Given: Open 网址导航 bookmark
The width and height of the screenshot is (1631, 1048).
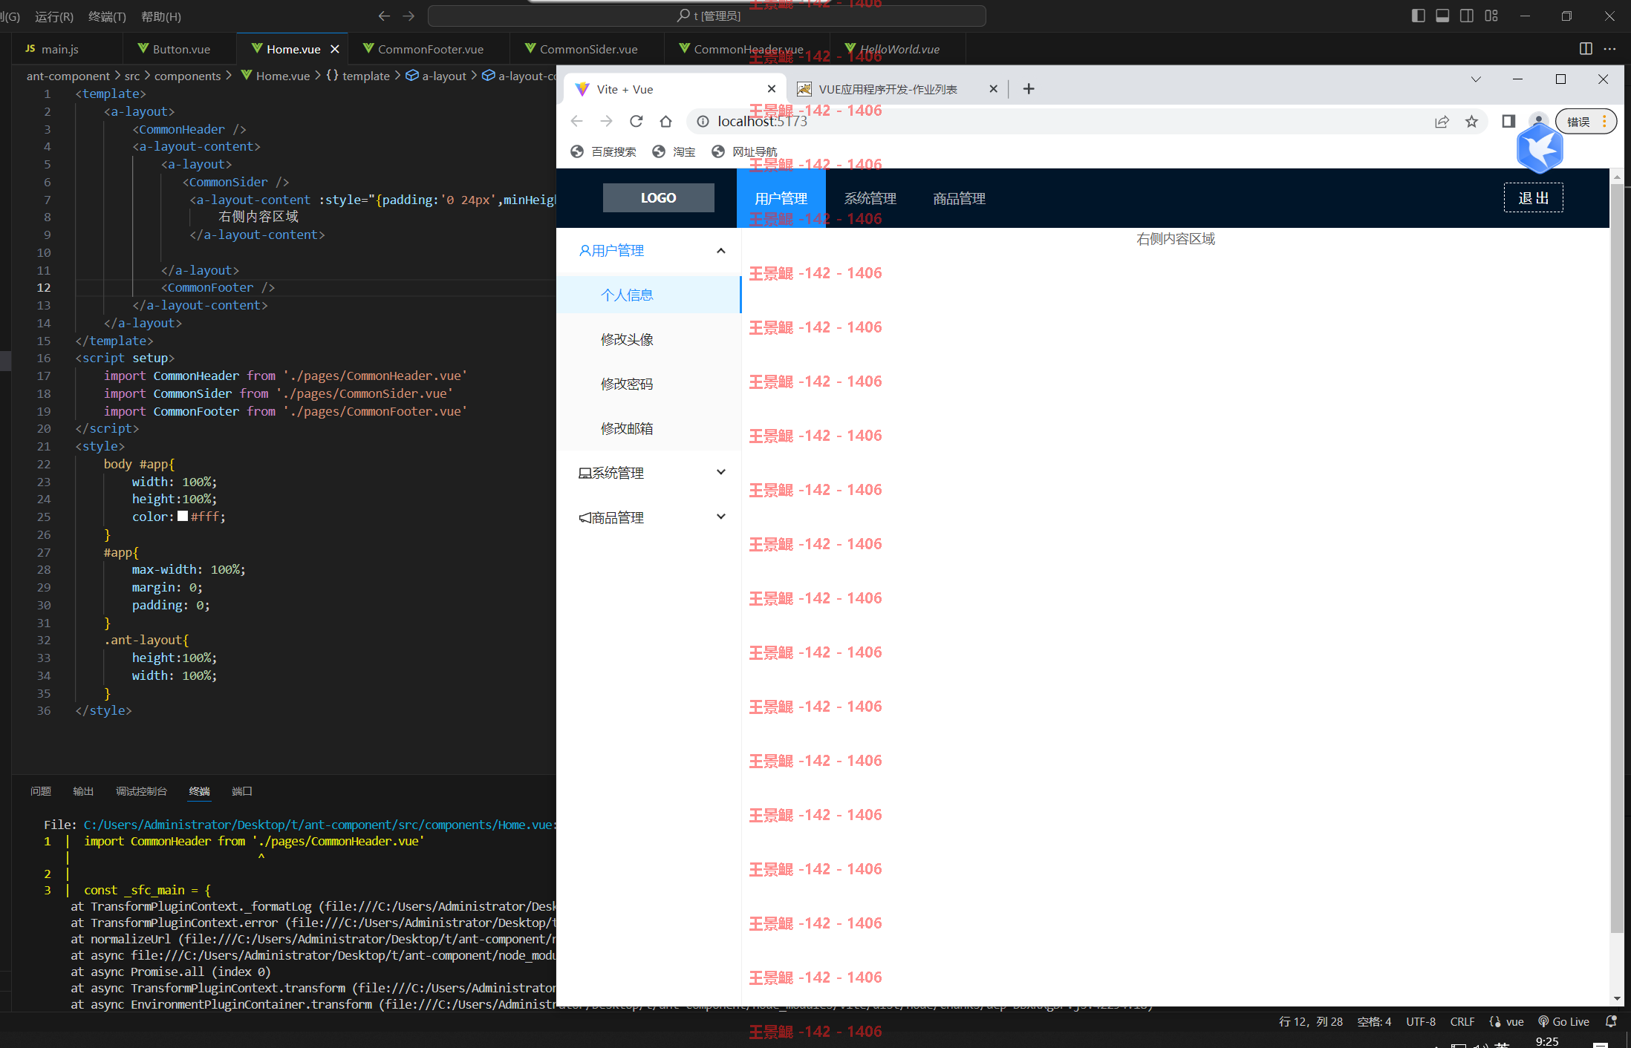Looking at the screenshot, I should [744, 151].
